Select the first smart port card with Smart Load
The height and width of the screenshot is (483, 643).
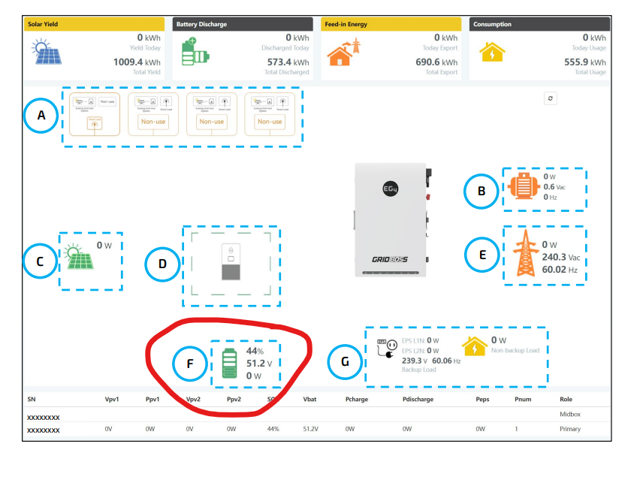coord(94,113)
